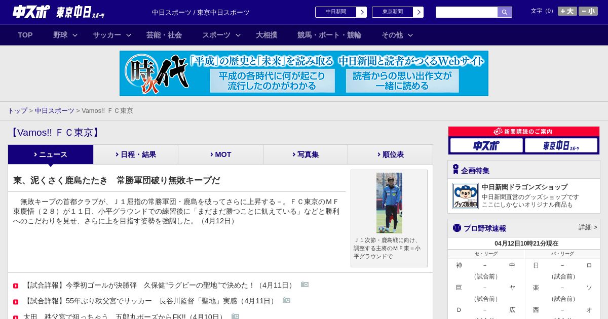The width and height of the screenshot is (608, 319).
Task: Expand the サッカー menu chevron
Action: click(x=129, y=35)
